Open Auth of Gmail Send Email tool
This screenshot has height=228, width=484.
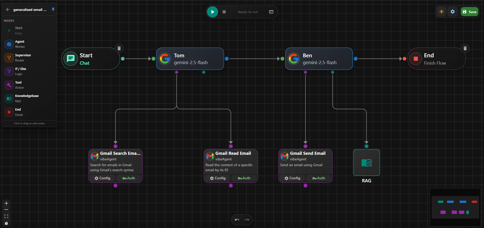click(x=319, y=178)
